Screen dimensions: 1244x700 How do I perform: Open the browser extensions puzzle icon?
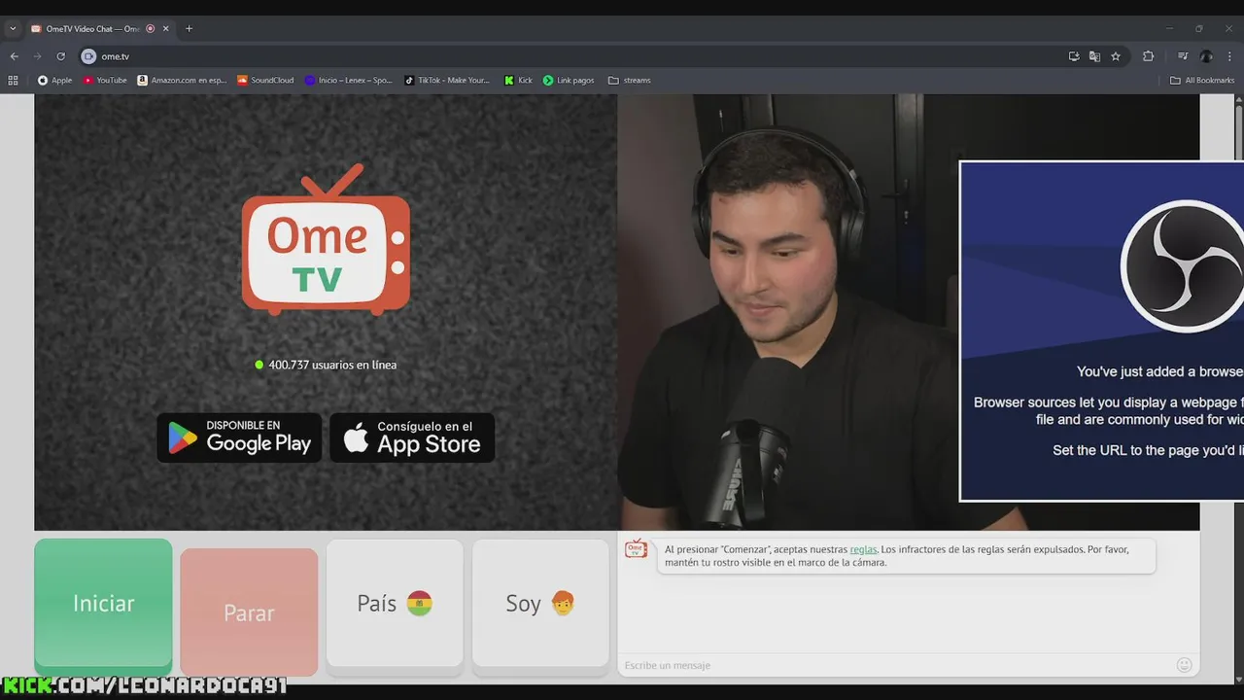pos(1148,56)
